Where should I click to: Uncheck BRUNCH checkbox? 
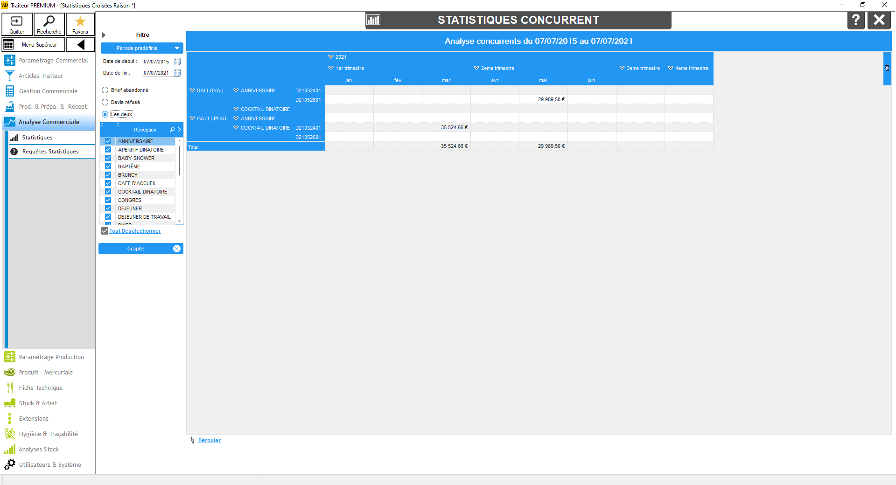click(108, 175)
